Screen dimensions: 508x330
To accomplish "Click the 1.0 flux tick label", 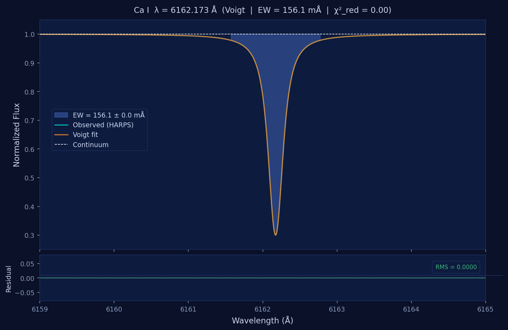I will coord(29,34).
